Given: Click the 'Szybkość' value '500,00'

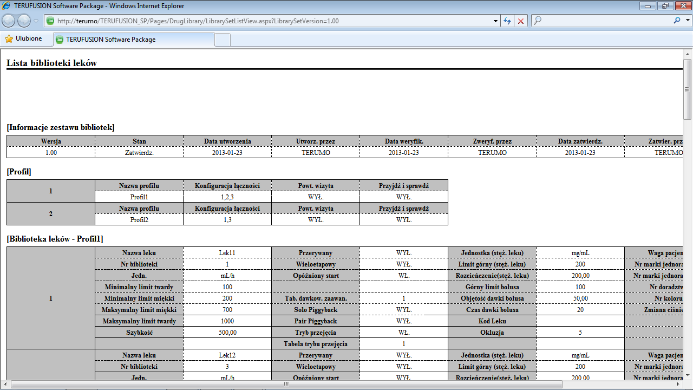Looking at the screenshot, I should click(x=227, y=333).
